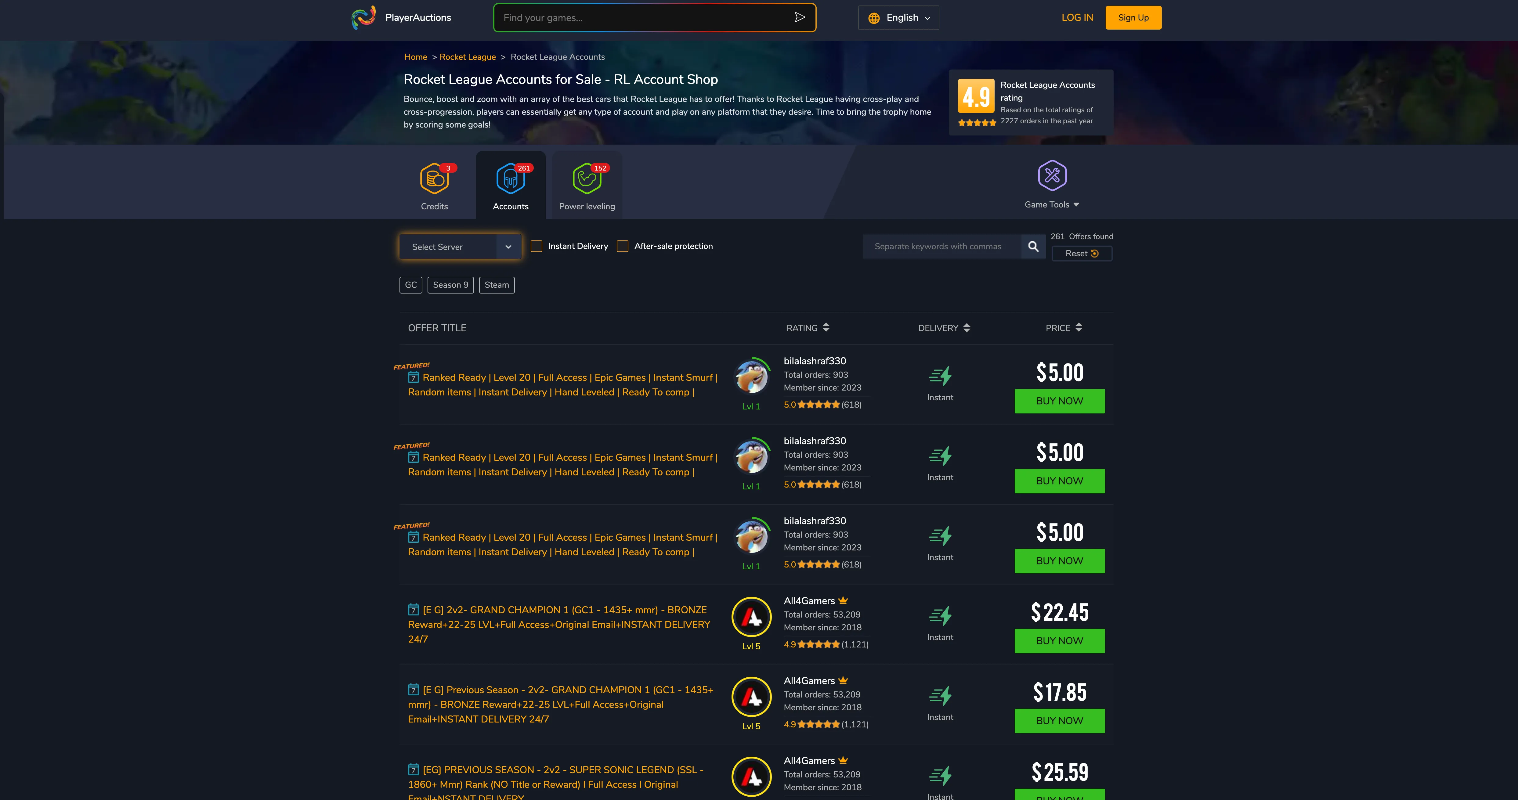This screenshot has width=1518, height=800.
Task: Click the Game Tools wrench icon
Action: point(1053,175)
